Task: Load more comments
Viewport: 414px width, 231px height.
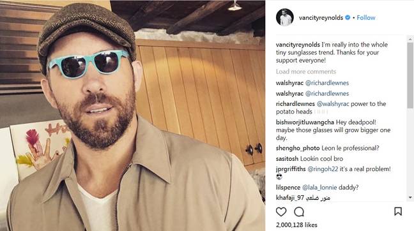Action: click(x=306, y=71)
